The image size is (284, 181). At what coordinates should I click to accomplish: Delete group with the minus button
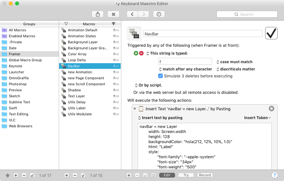coord(24,175)
